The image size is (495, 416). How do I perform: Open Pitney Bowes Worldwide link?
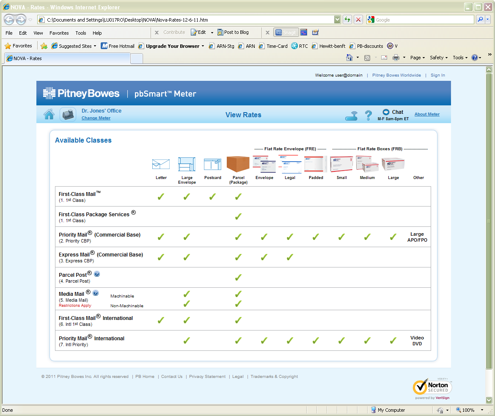click(x=396, y=75)
